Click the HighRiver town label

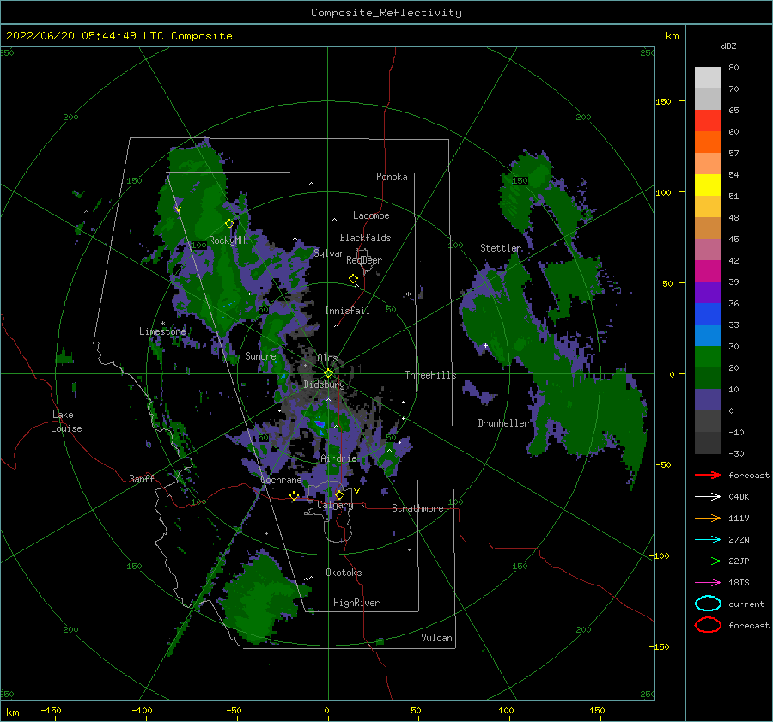tap(356, 603)
